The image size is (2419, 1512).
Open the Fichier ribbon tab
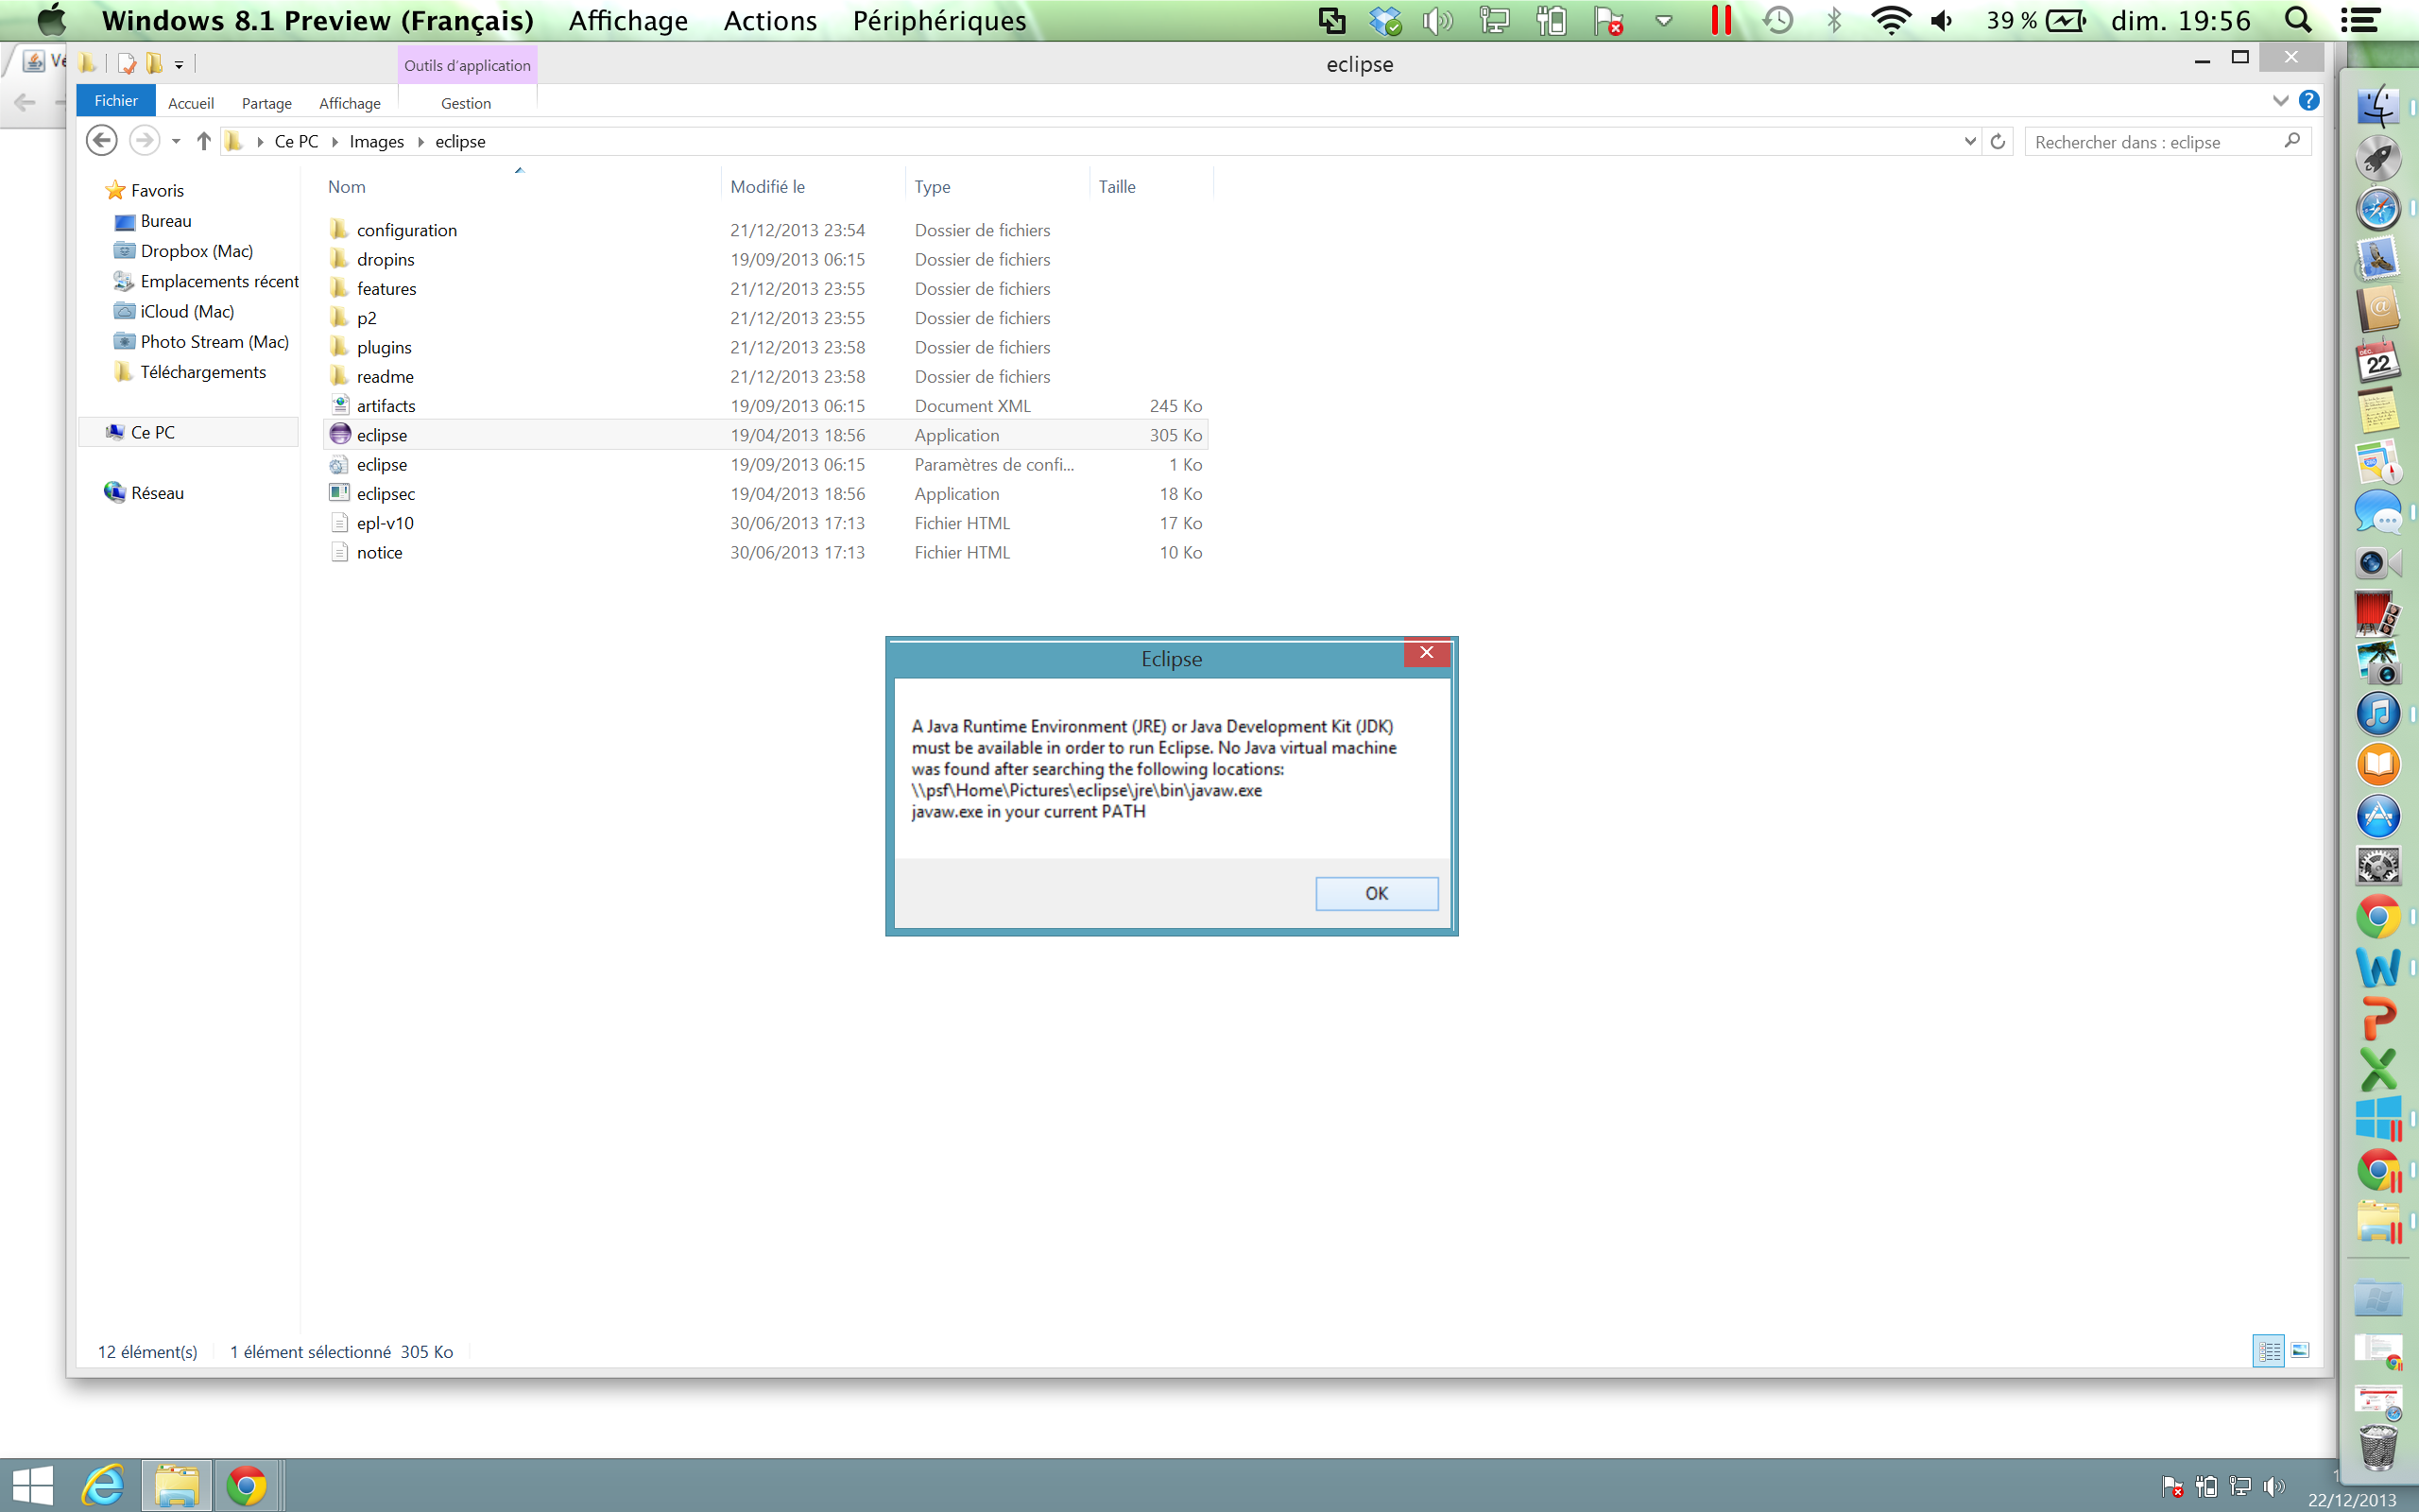pyautogui.click(x=116, y=101)
